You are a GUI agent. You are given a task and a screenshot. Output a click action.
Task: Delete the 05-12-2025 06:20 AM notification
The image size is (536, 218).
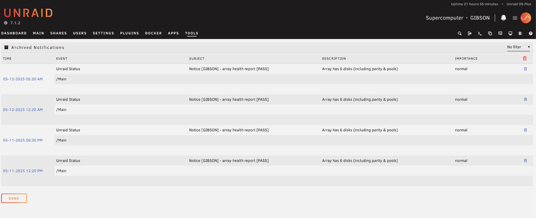click(525, 69)
